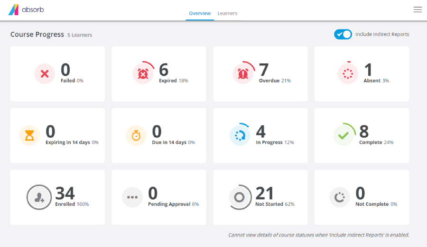Click the Absorb logo

point(26,10)
